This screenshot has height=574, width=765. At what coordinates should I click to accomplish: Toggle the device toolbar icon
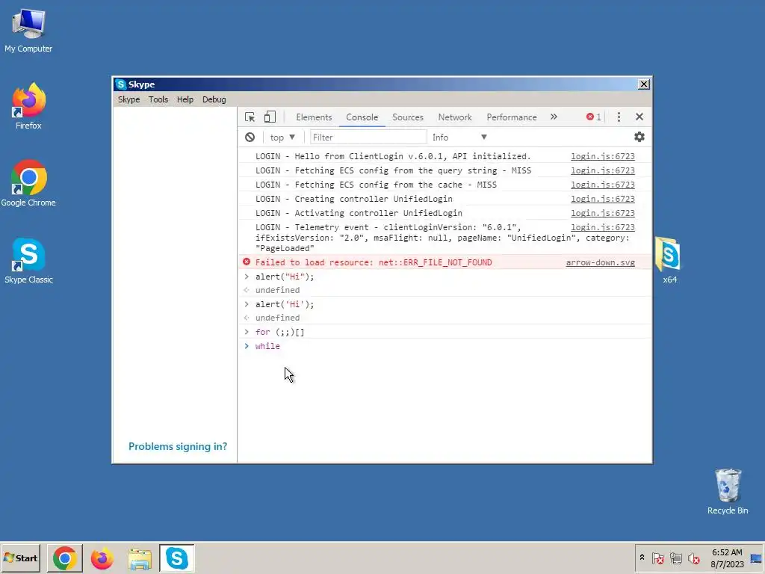[270, 117]
